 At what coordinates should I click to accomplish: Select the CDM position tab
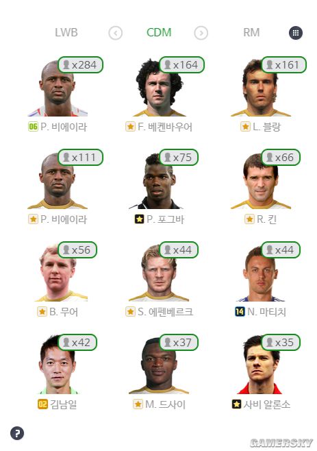click(x=159, y=32)
